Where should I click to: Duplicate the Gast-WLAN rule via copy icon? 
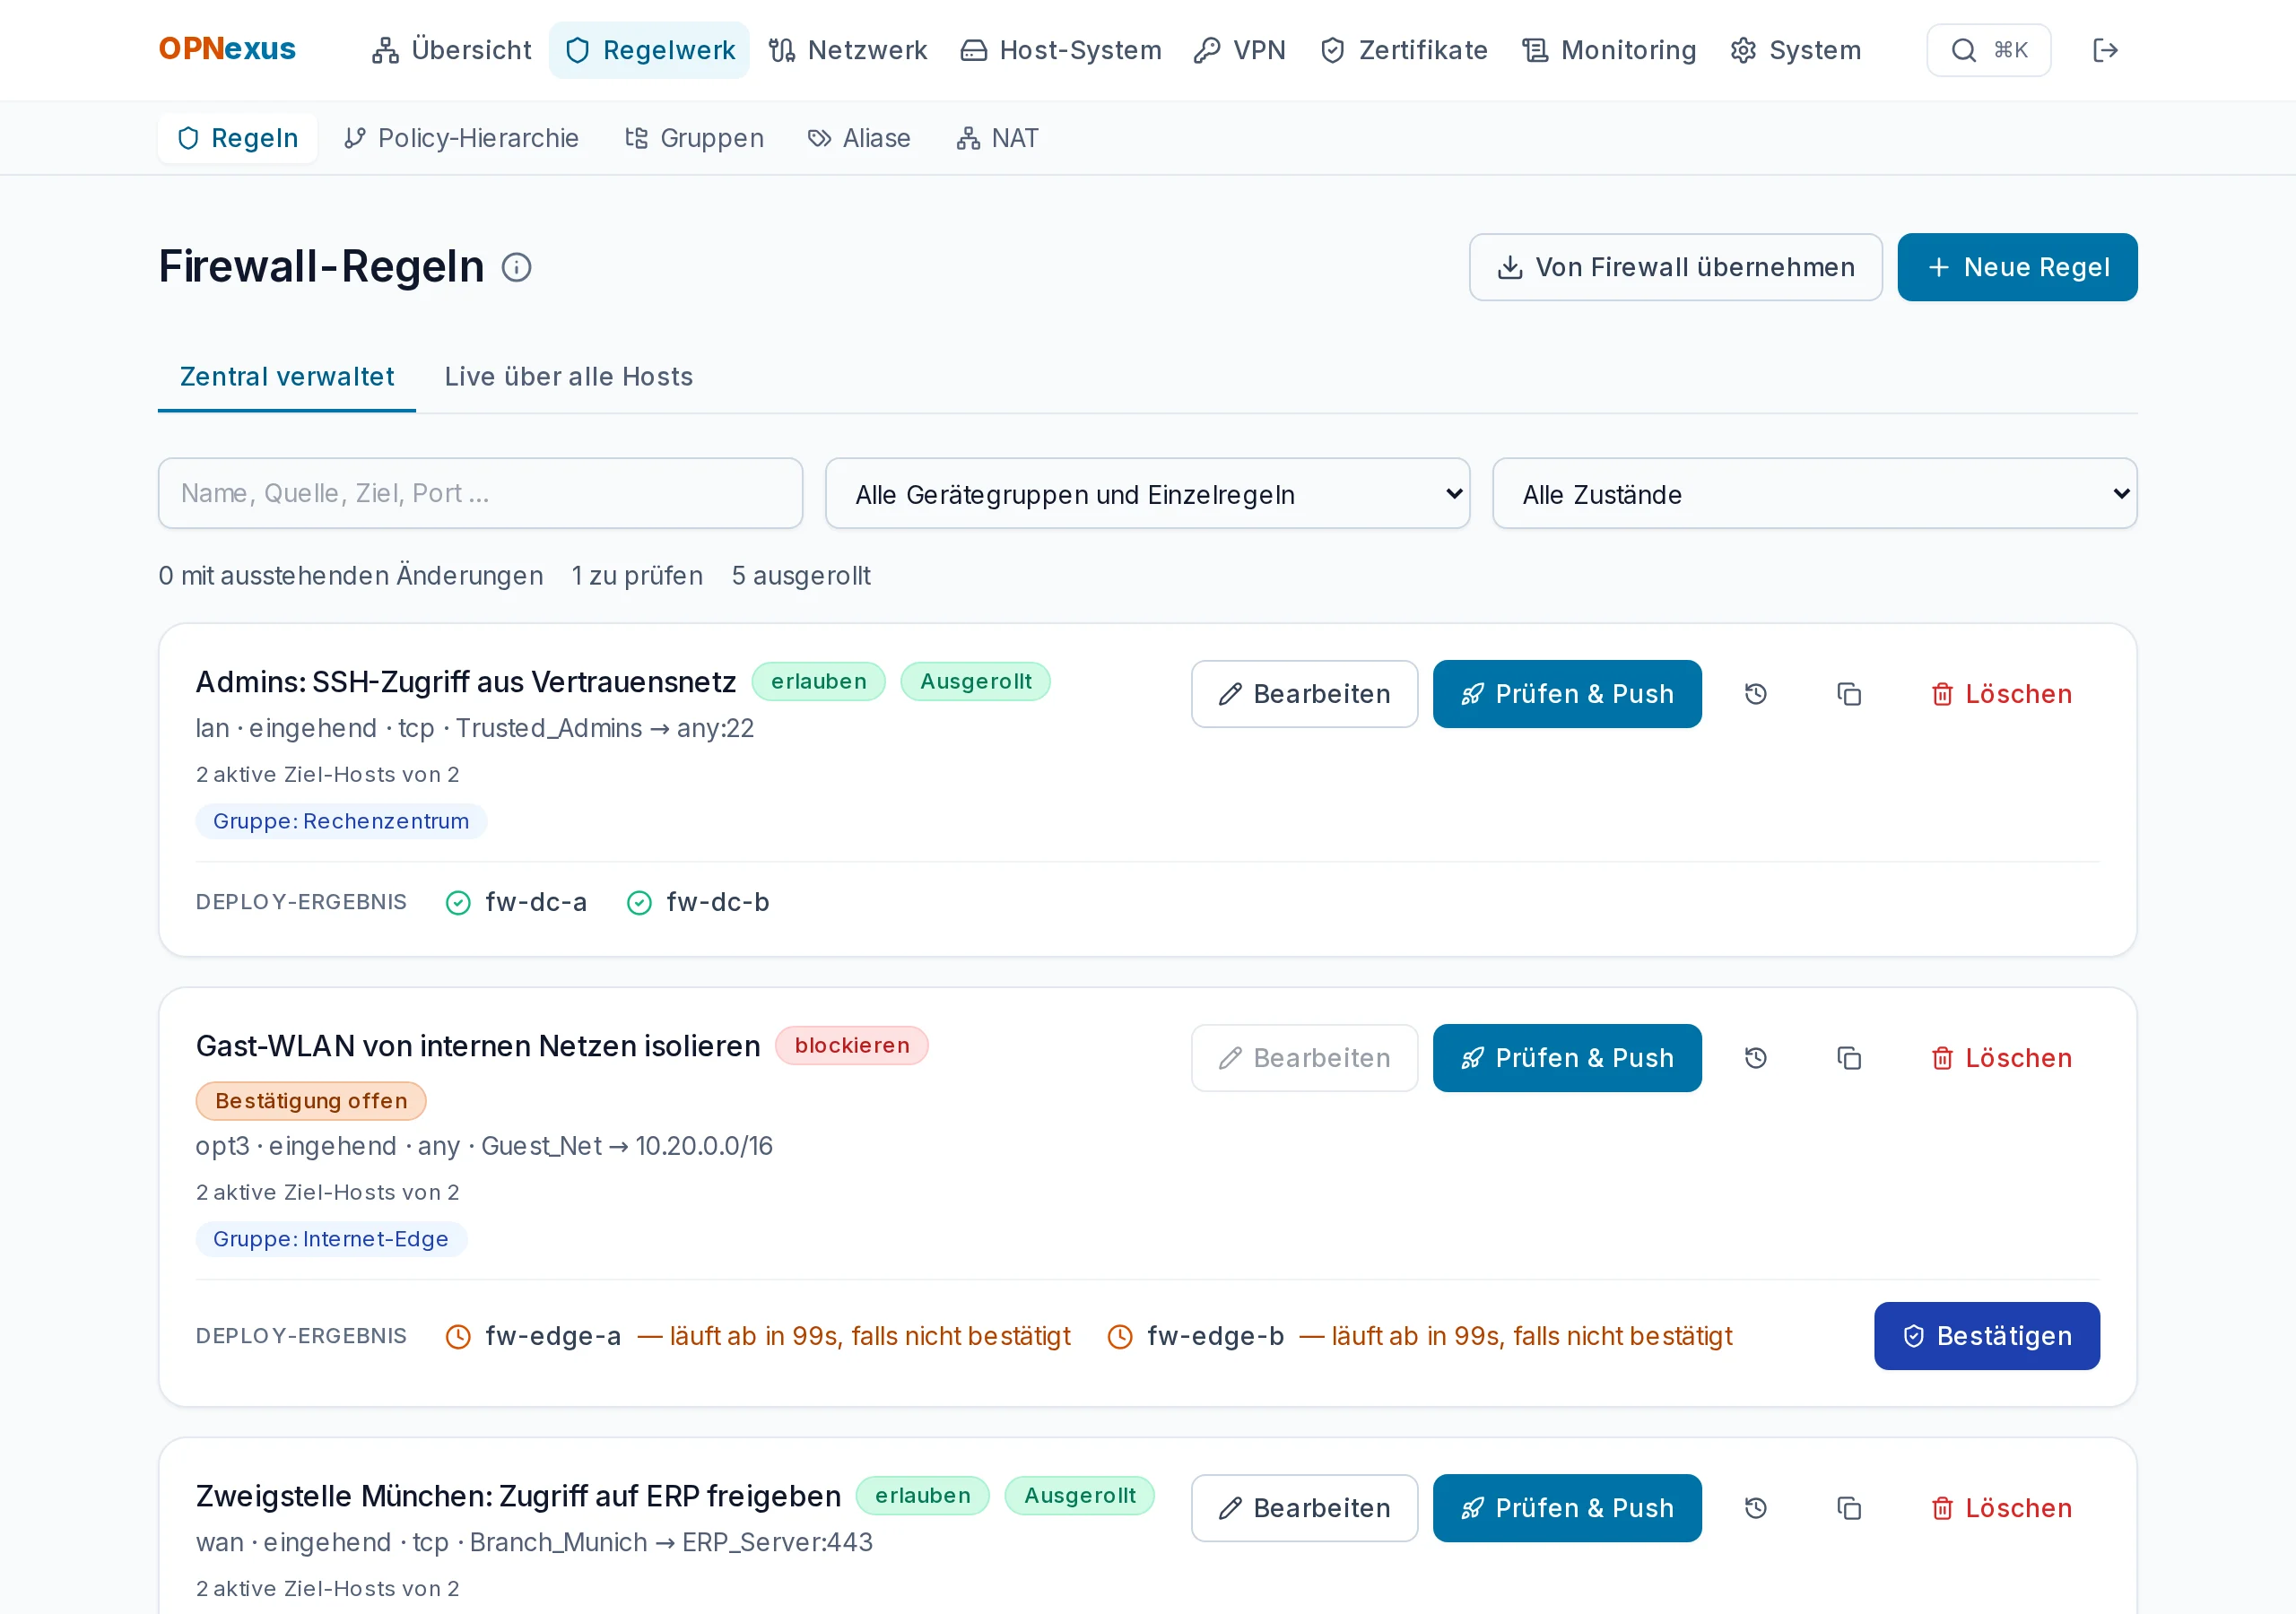click(1849, 1058)
